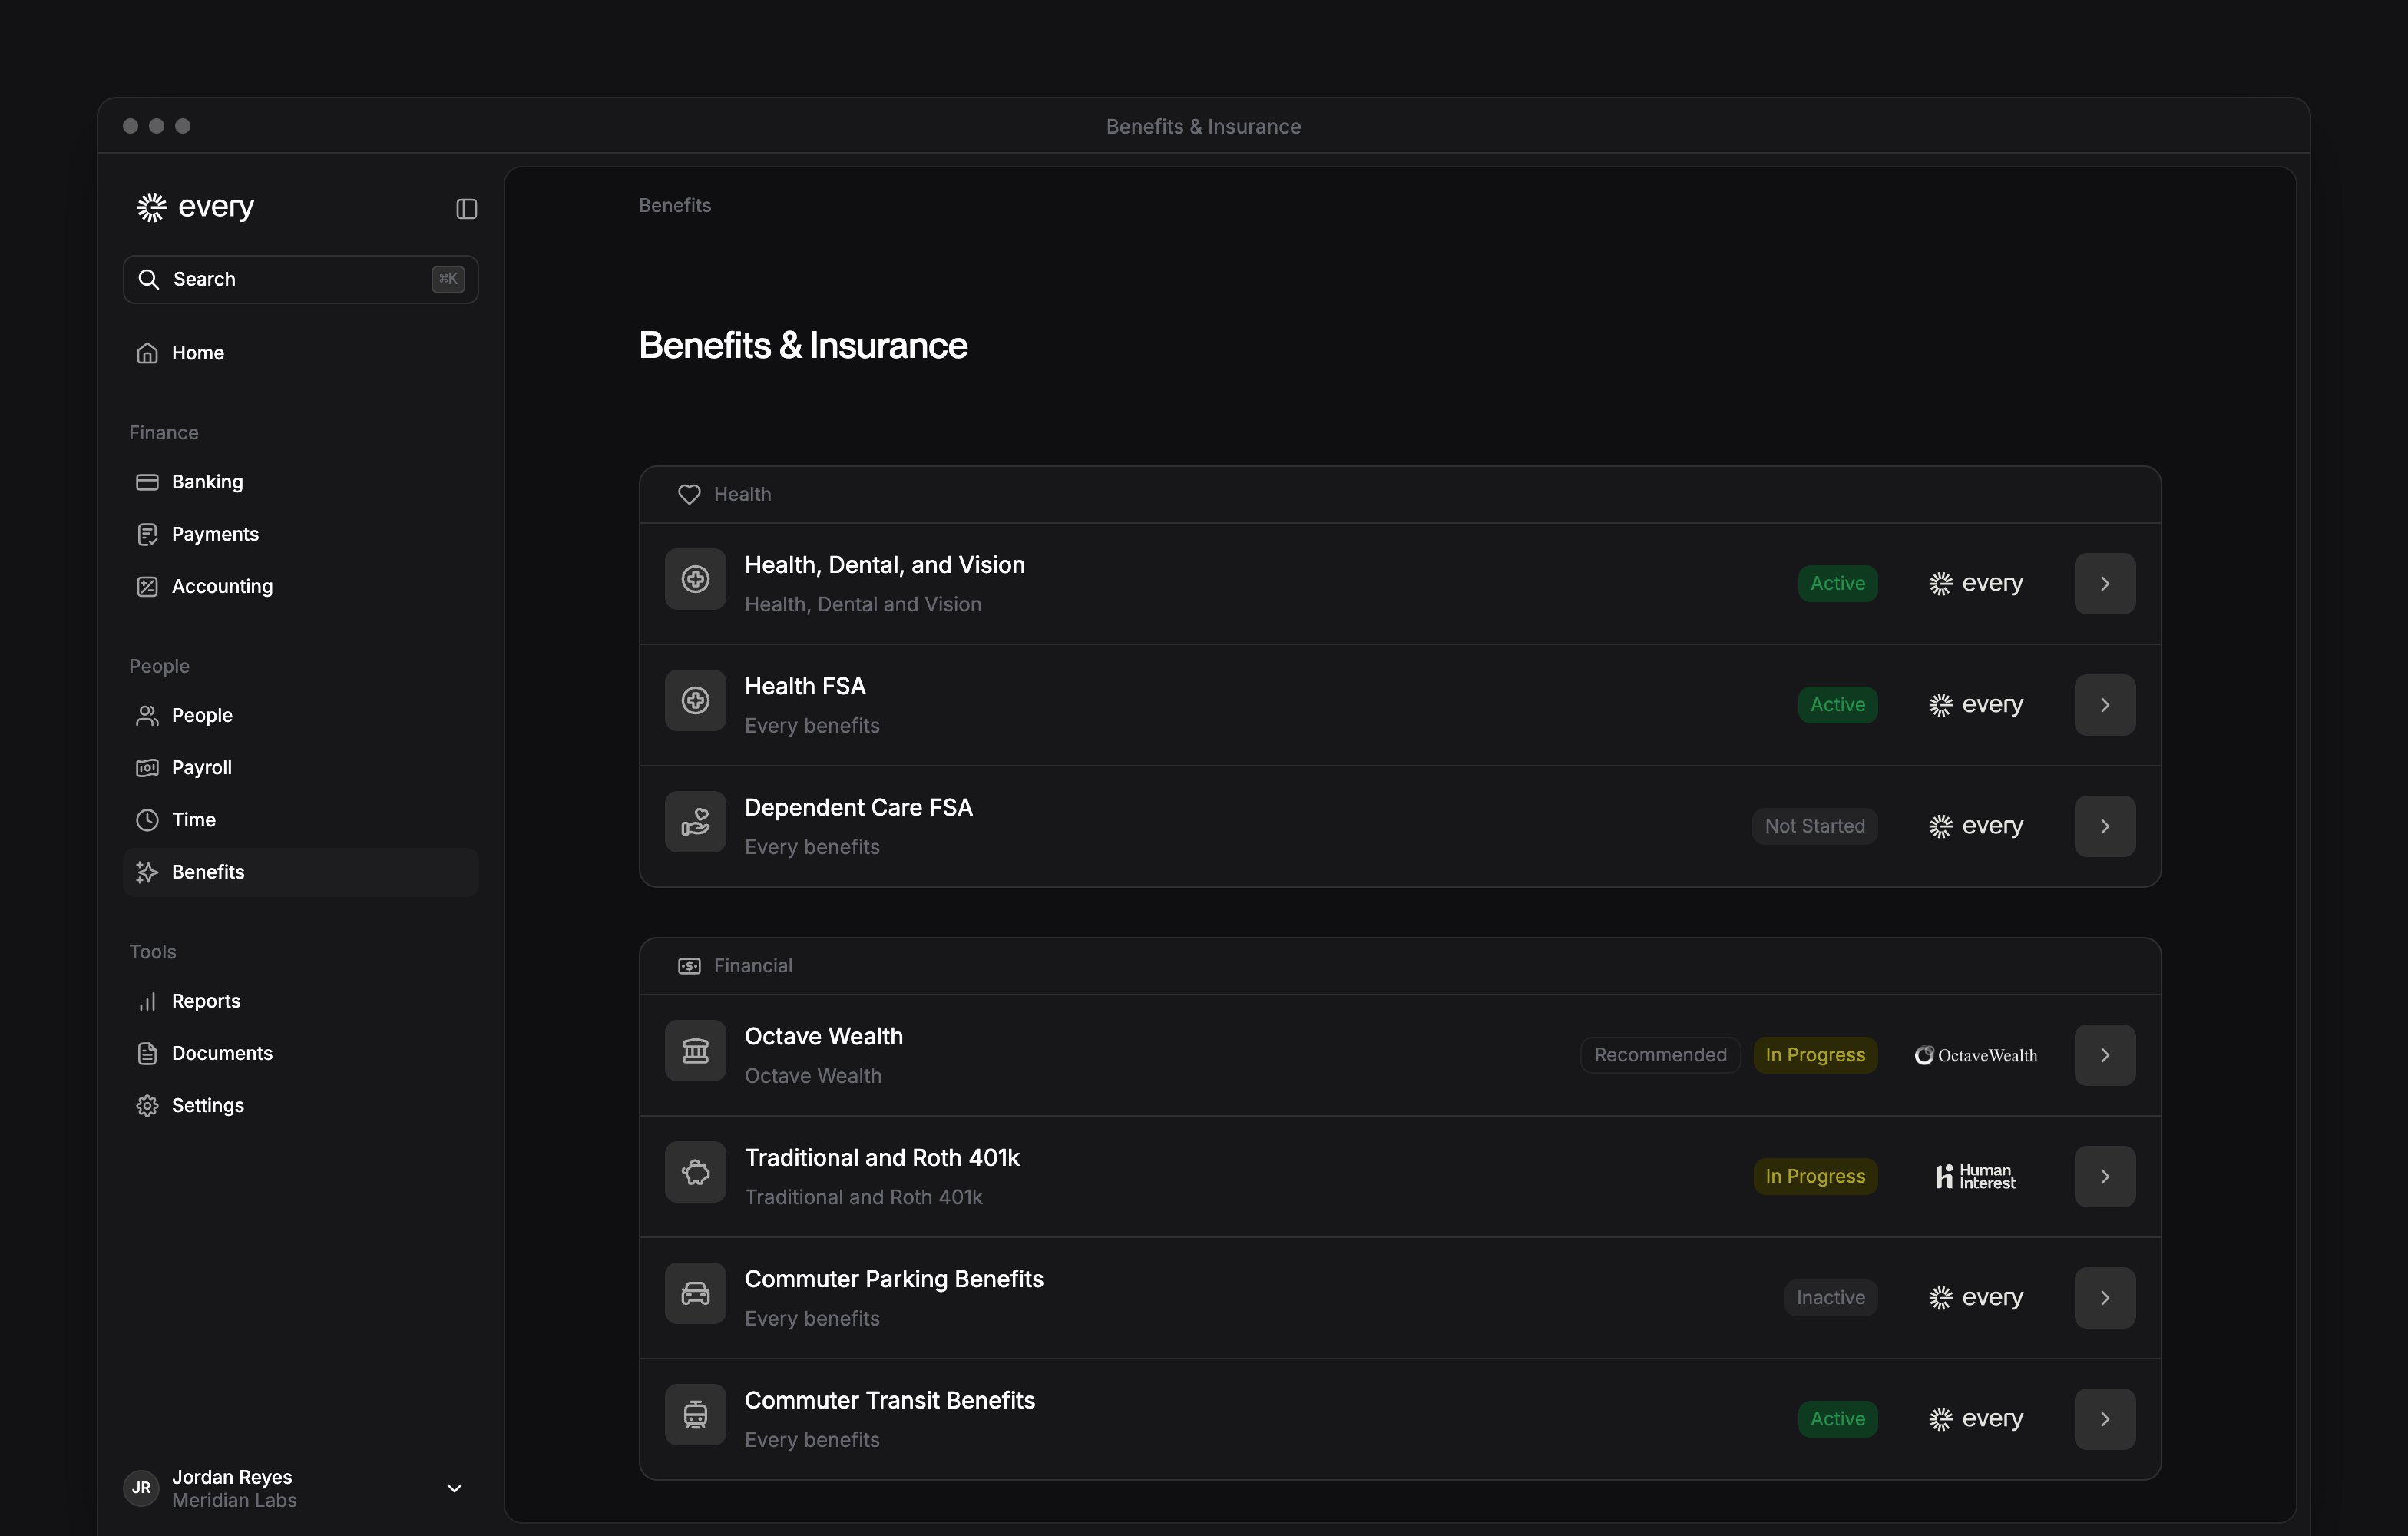This screenshot has width=2408, height=1536.
Task: Click the Human Interest provider logo
Action: [x=1976, y=1176]
